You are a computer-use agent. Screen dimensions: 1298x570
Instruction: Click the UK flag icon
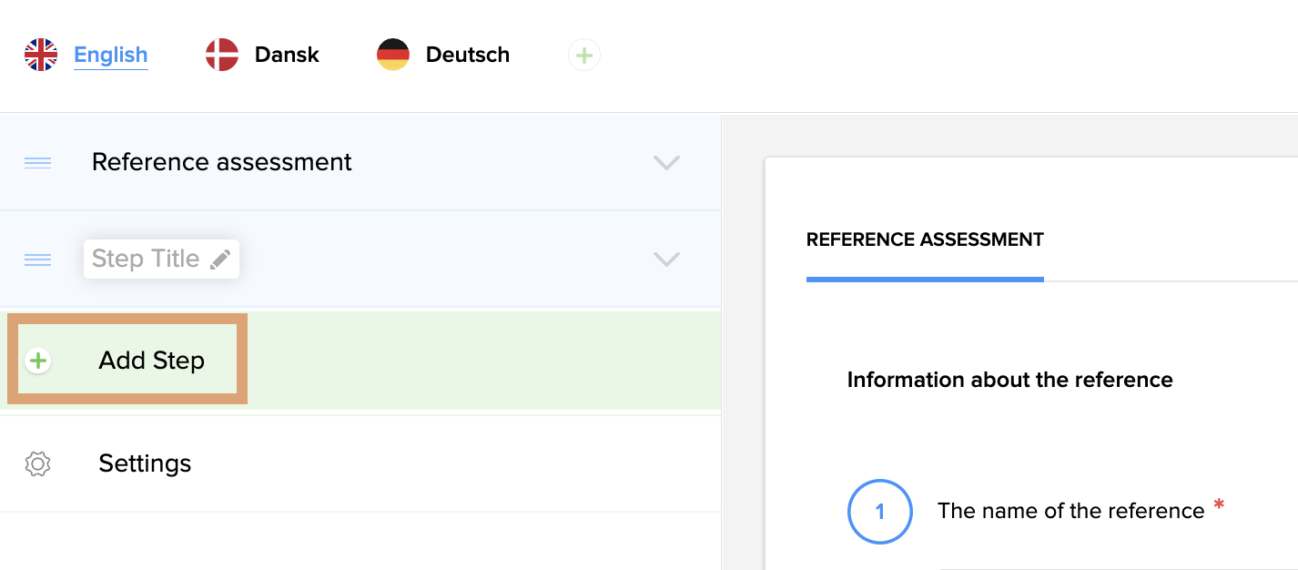[x=41, y=55]
